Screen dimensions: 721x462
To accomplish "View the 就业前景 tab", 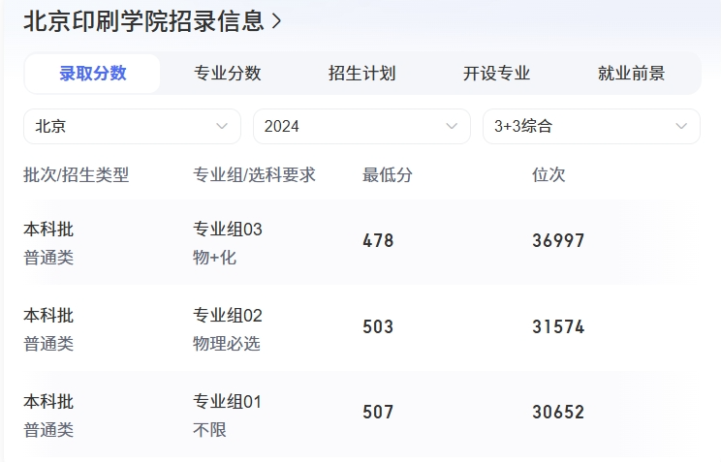I will click(x=631, y=74).
